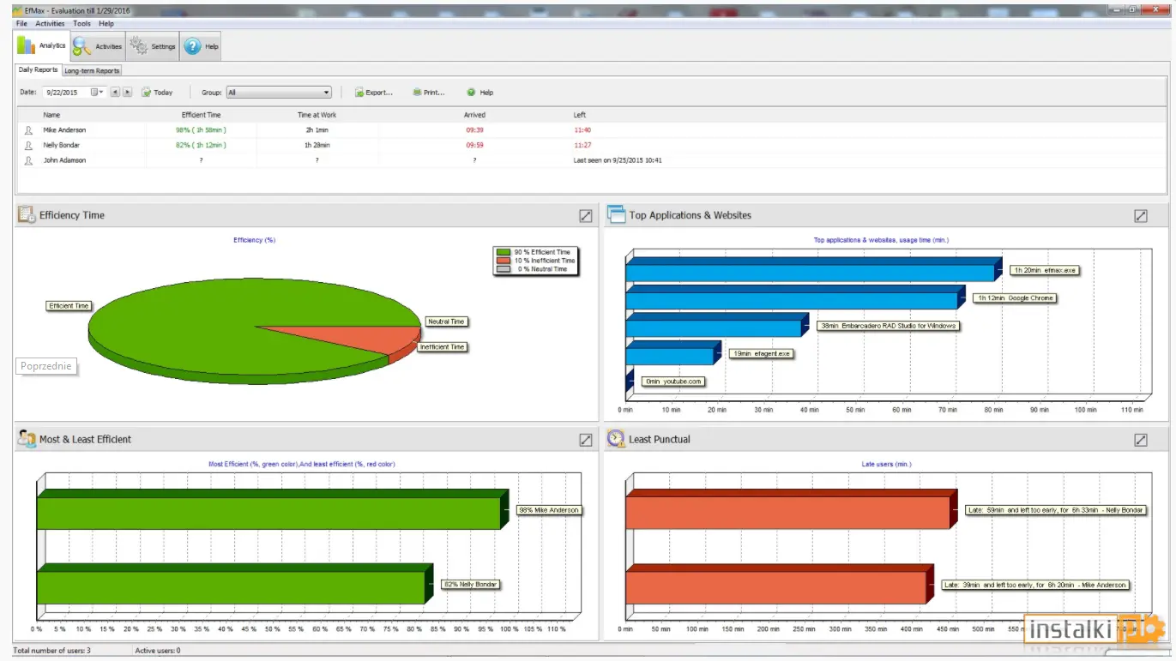The height and width of the screenshot is (661, 1176).
Task: Open the Tools menu
Action: coord(81,24)
